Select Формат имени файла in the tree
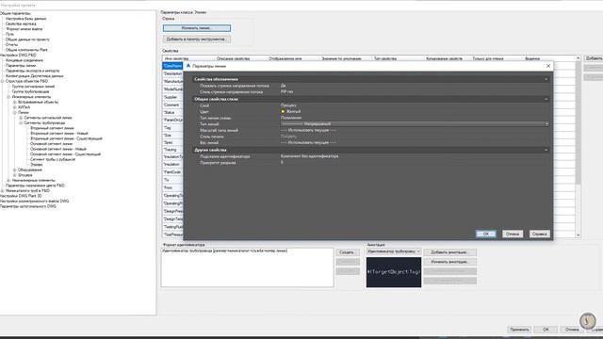Viewport: 603px width, 339px height. point(24,29)
